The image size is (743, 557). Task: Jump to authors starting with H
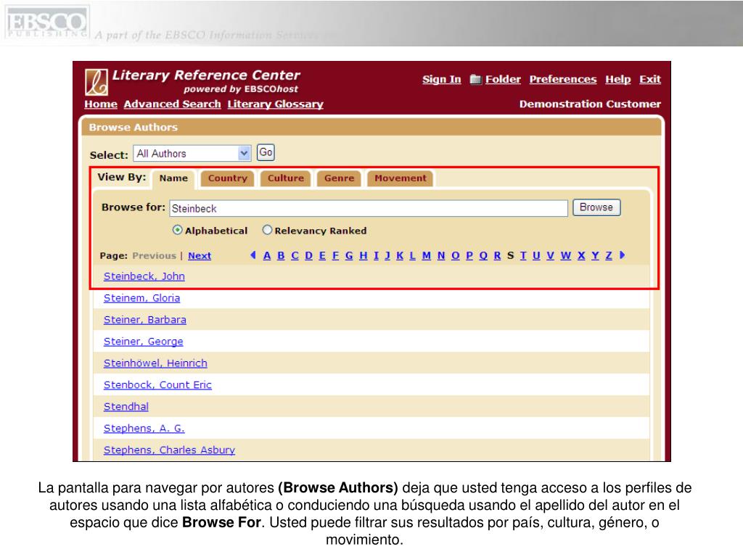(364, 256)
